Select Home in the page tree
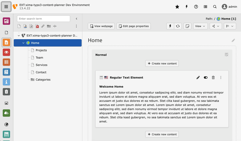The height and width of the screenshot is (141, 241). tap(48, 43)
